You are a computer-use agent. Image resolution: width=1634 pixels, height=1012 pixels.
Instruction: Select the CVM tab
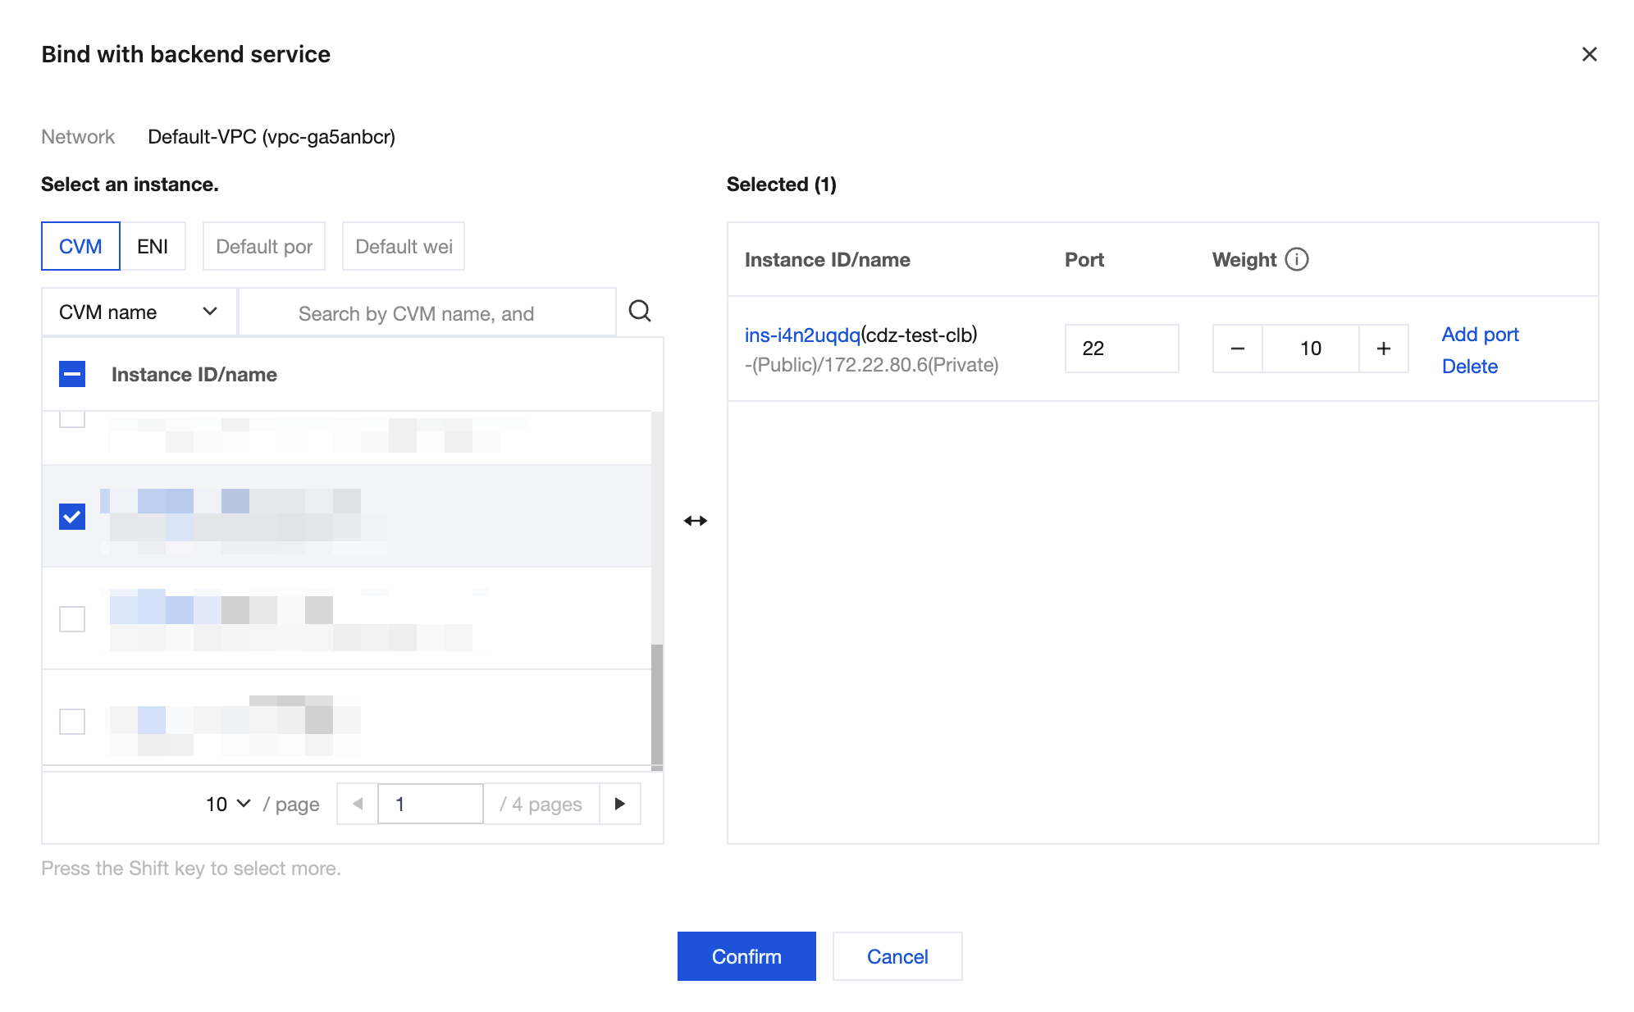(x=80, y=246)
